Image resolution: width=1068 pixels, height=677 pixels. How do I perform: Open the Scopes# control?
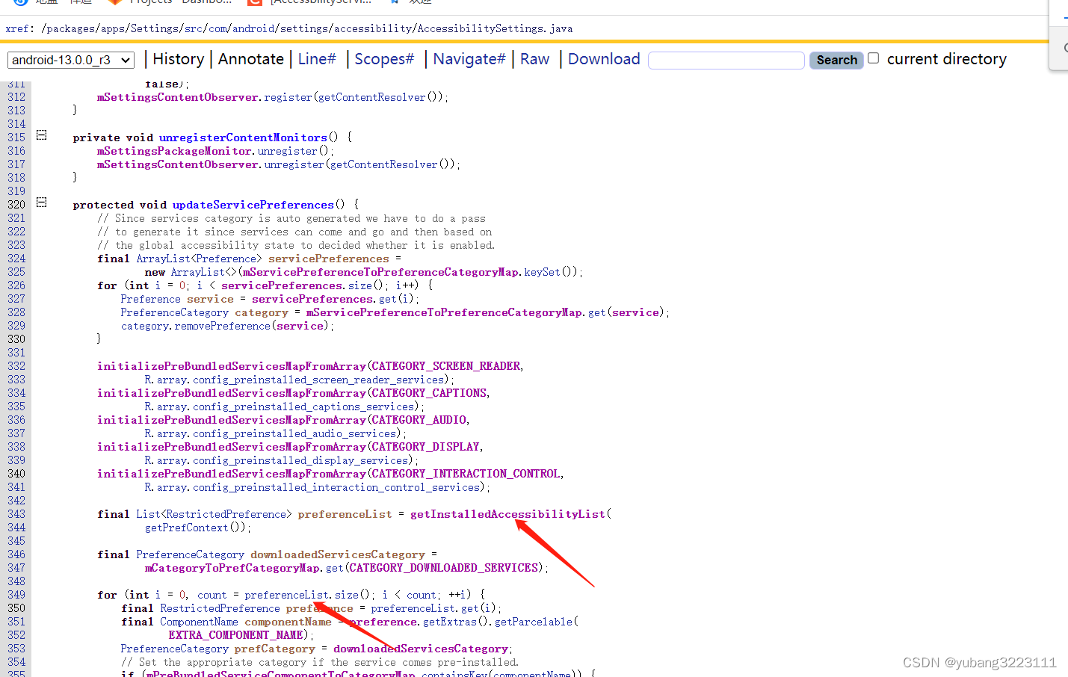tap(383, 58)
